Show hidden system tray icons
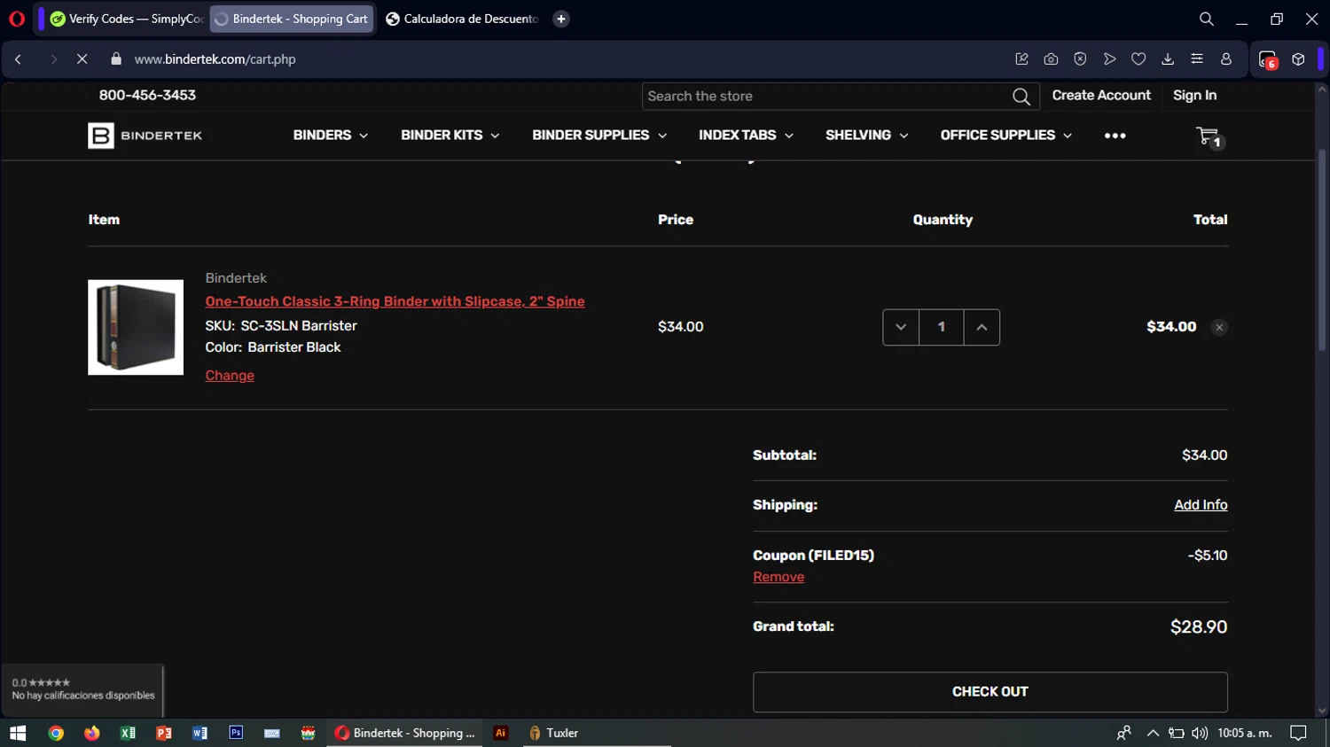This screenshot has height=747, width=1330. click(1153, 733)
